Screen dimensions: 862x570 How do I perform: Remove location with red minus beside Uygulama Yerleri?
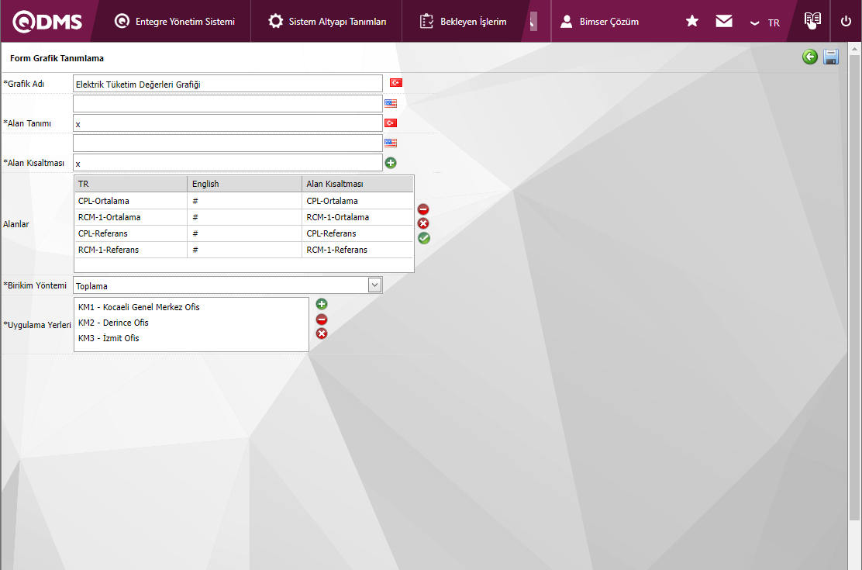click(322, 320)
